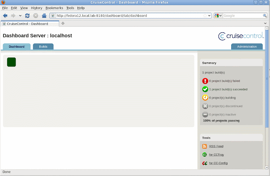Click the gray inactive minus icon
Image resolution: width=270 pixels, height=176 pixels.
coord(205,115)
